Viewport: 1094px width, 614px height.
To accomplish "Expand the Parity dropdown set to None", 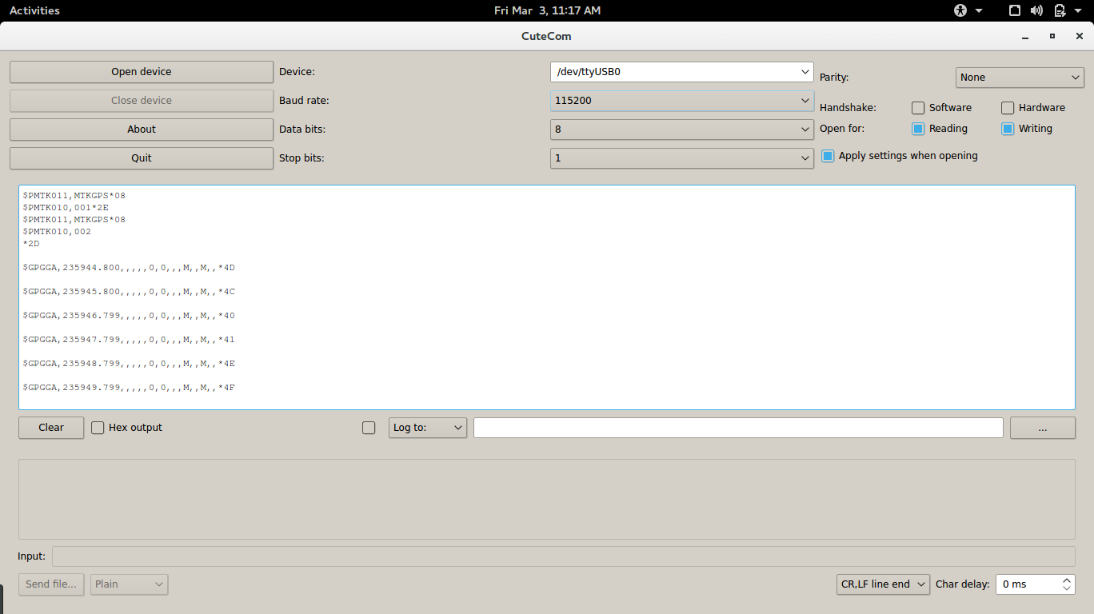I will (x=1020, y=78).
